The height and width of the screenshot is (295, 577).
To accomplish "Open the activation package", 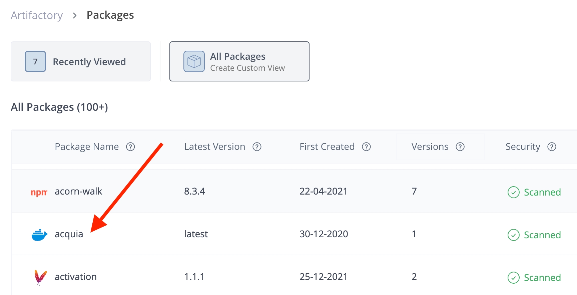I will click(76, 277).
